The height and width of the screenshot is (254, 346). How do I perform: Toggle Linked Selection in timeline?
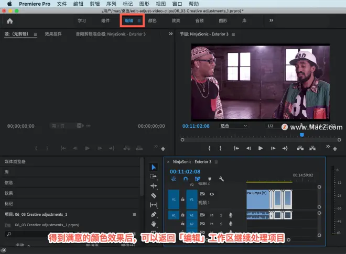point(197,179)
